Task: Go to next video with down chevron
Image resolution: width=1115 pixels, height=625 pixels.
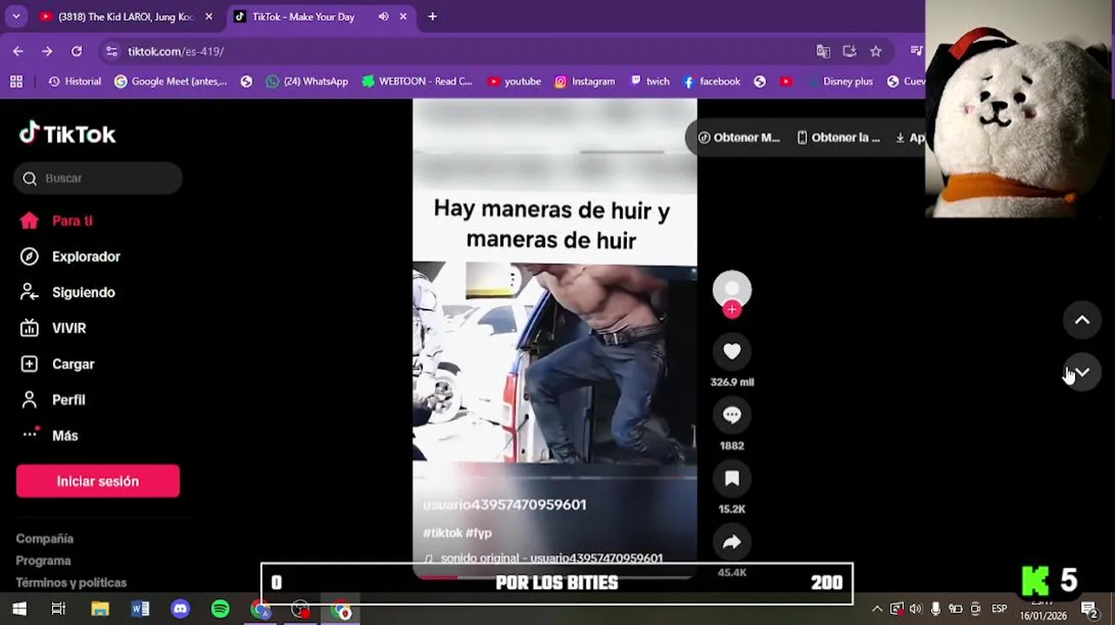Action: (x=1082, y=372)
